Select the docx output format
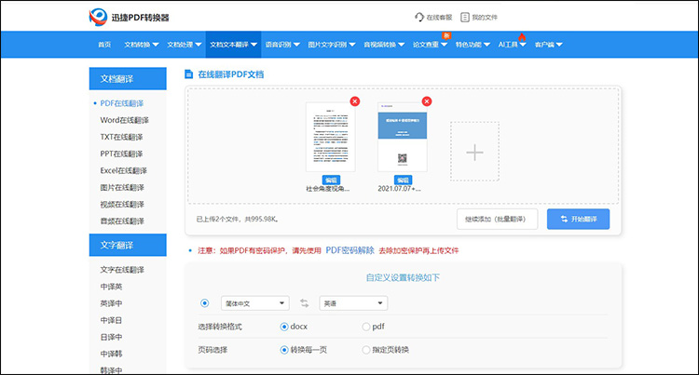 284,327
